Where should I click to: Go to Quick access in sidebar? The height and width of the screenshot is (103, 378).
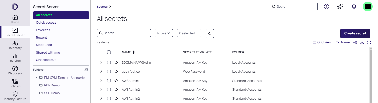(46, 23)
